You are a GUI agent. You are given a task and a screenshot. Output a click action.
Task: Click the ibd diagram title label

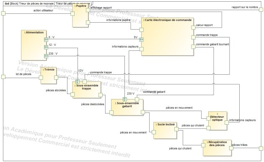pos(48,3)
